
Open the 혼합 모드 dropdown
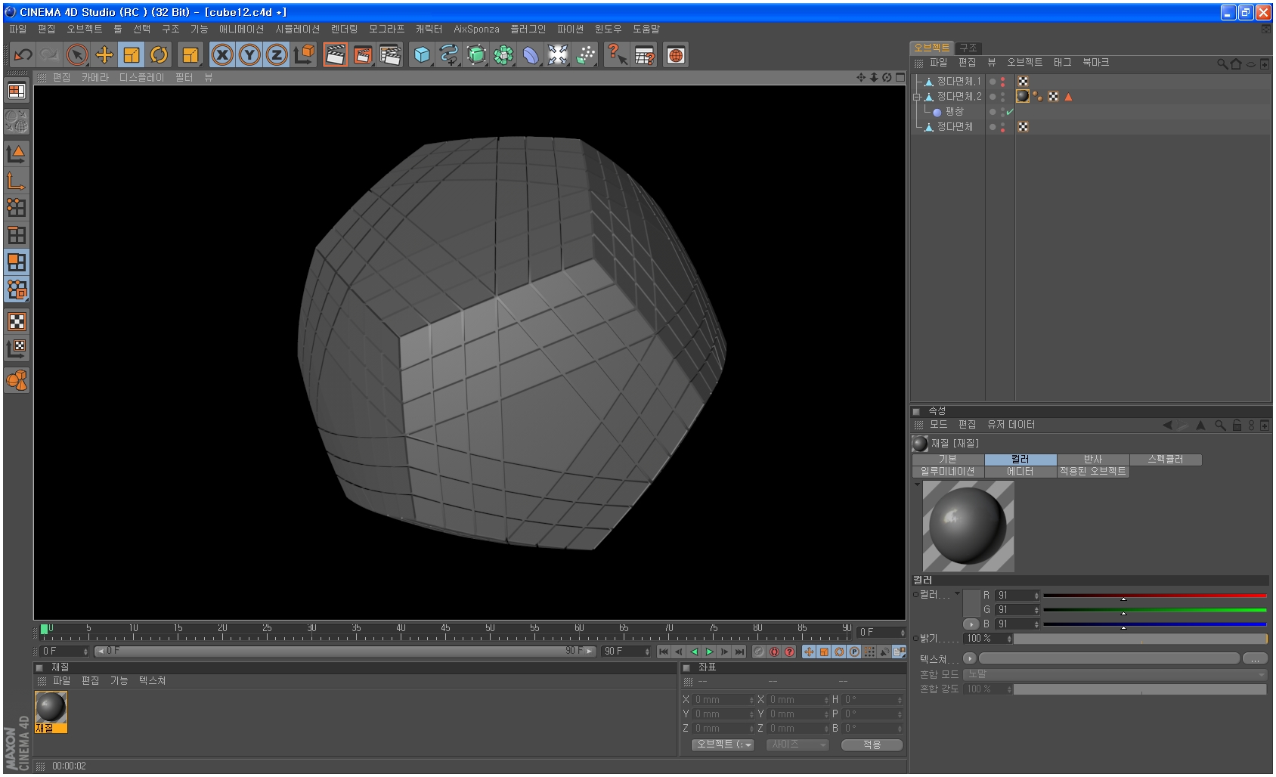pyautogui.click(x=1115, y=674)
